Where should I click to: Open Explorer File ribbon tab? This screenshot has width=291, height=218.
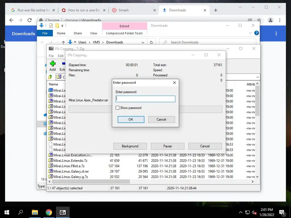(45, 33)
